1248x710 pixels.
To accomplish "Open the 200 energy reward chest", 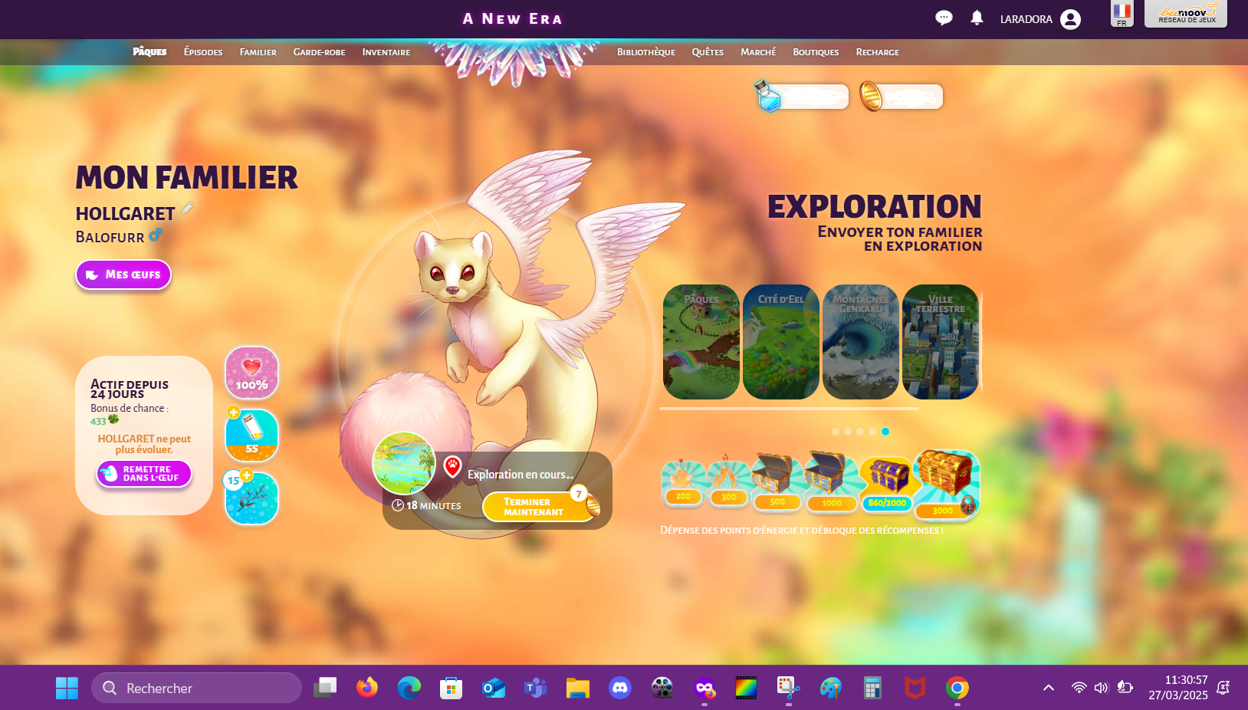I will pos(683,483).
